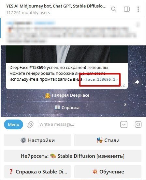The image size is (146, 180).
Task: Click the forward arrow beside the message
Action: (137, 82)
